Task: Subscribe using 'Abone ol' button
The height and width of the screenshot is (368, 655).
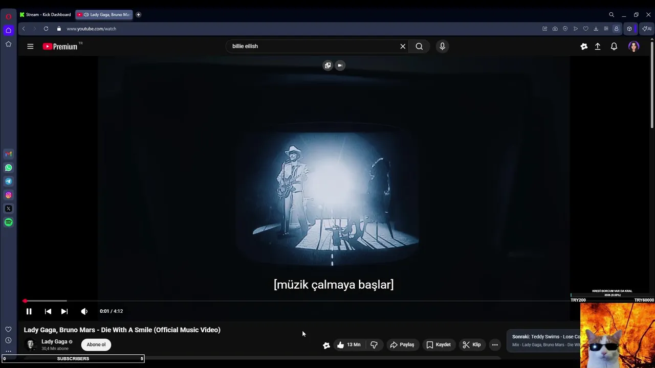Action: coord(96,344)
